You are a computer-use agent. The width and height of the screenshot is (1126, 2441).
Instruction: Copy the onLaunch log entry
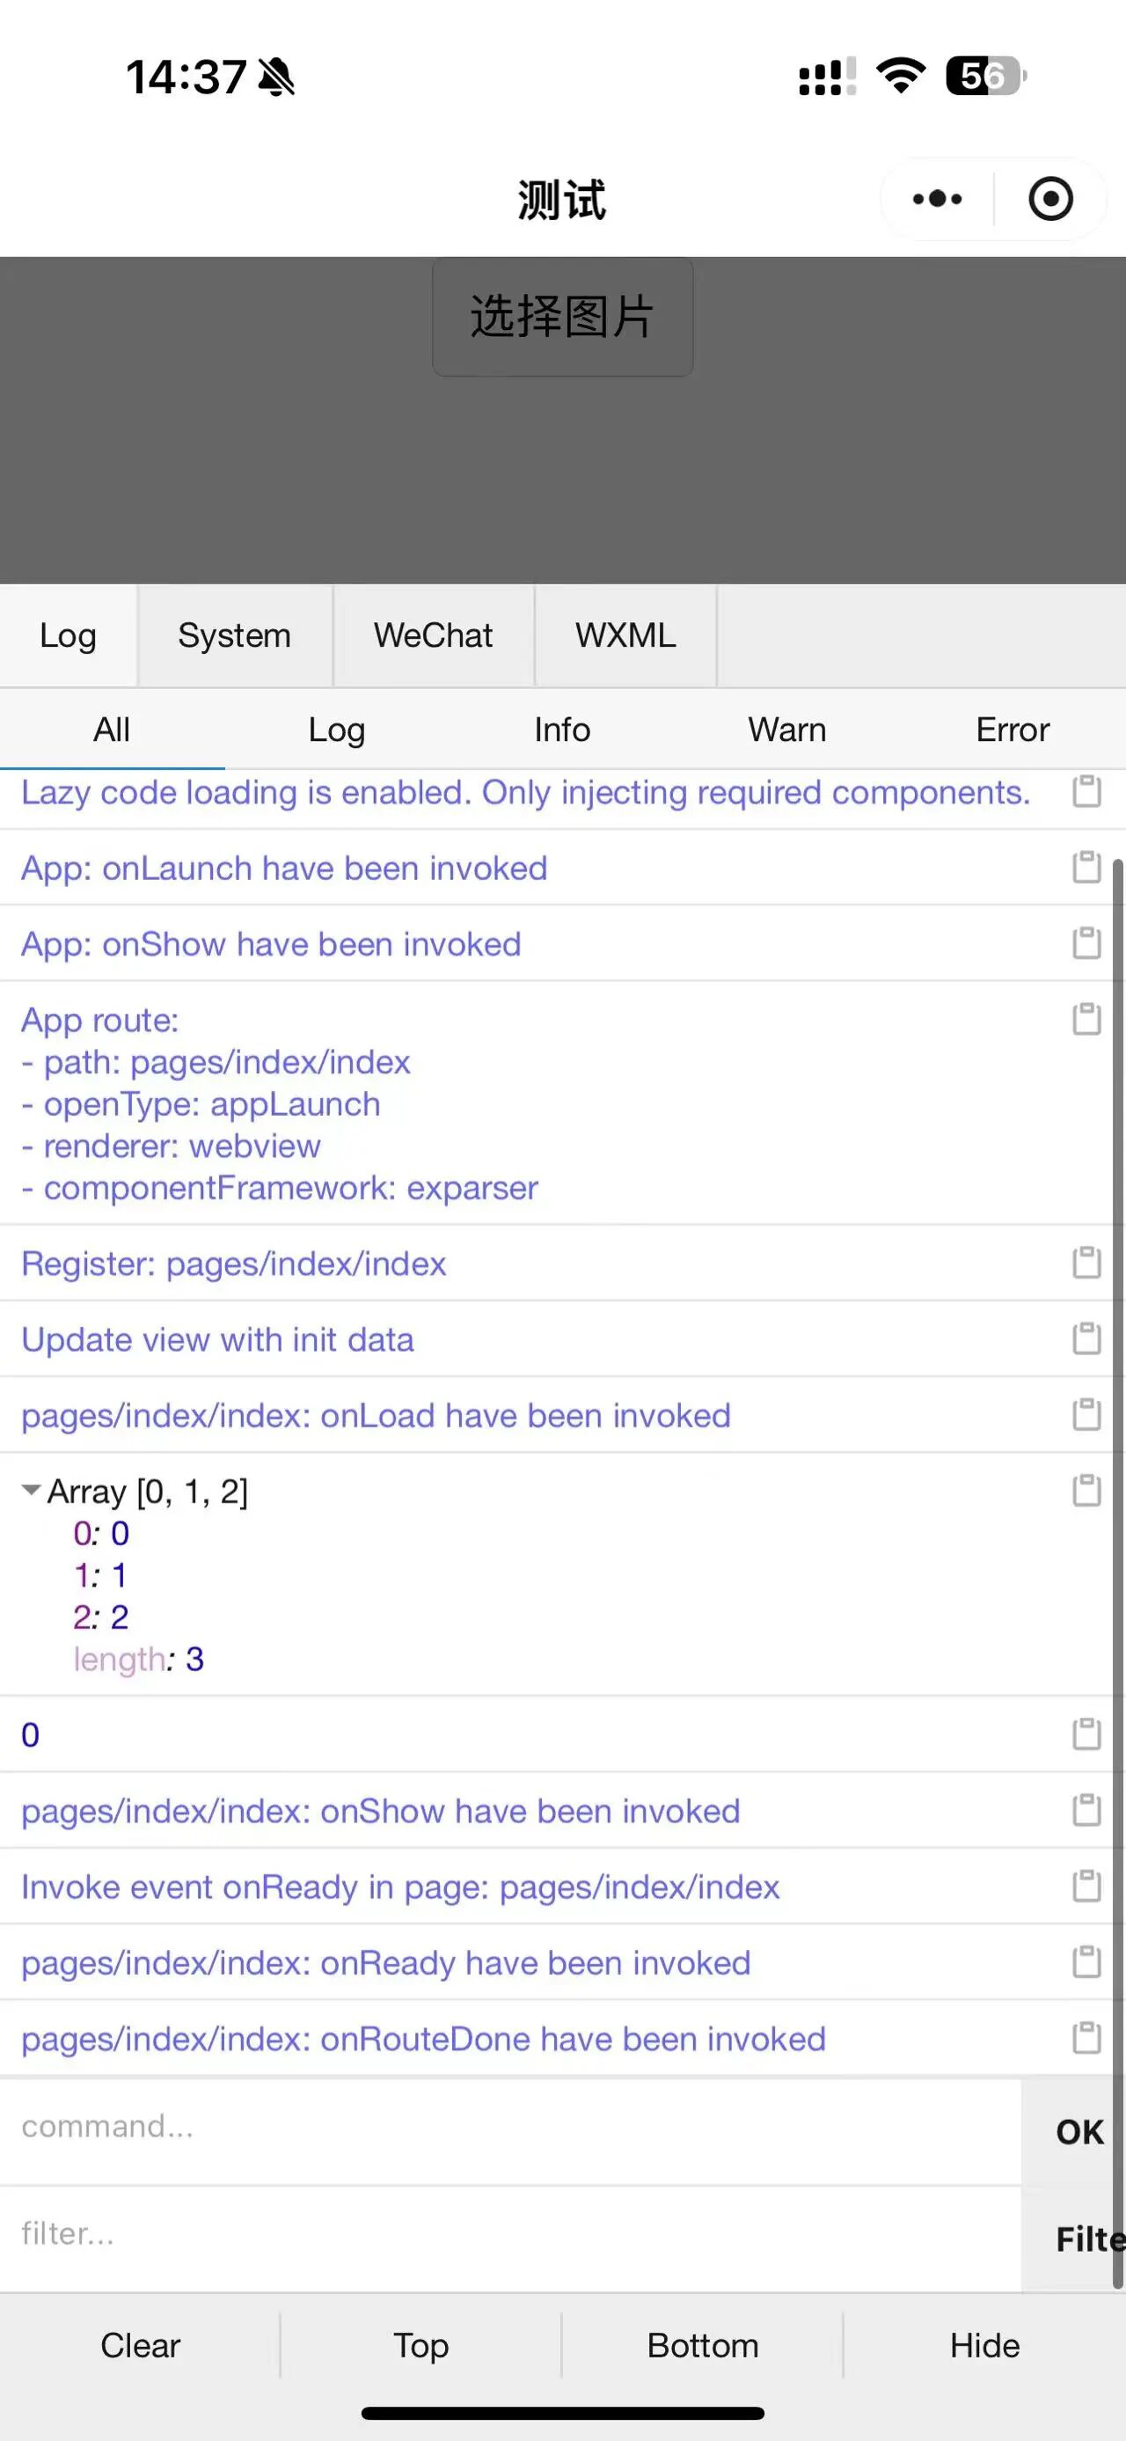click(1086, 867)
